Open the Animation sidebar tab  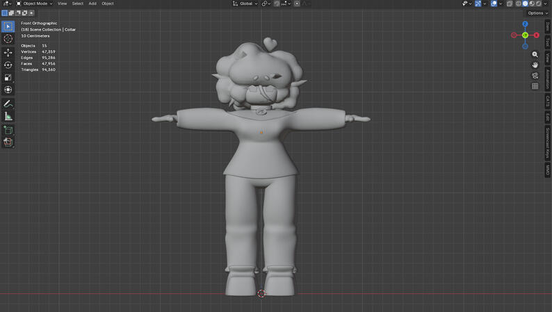[x=547, y=79]
